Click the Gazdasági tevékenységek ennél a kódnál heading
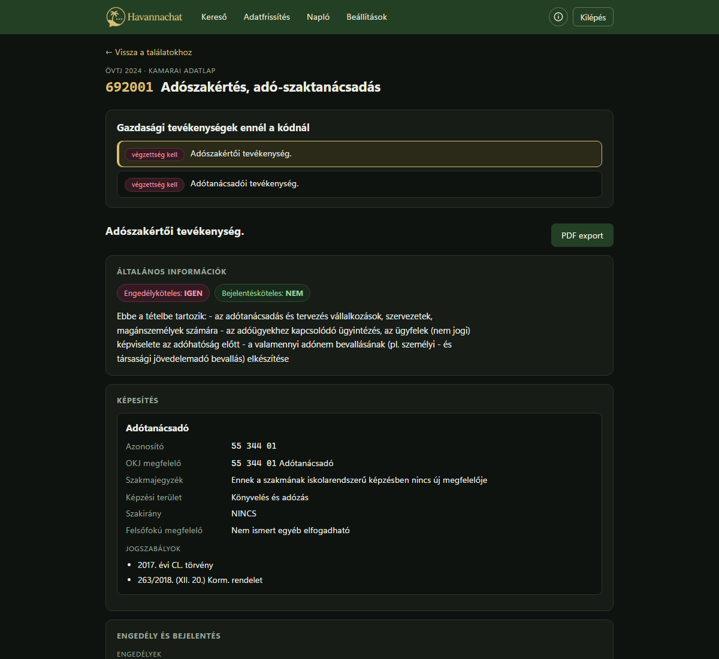This screenshot has height=659, width=719. 213,128
